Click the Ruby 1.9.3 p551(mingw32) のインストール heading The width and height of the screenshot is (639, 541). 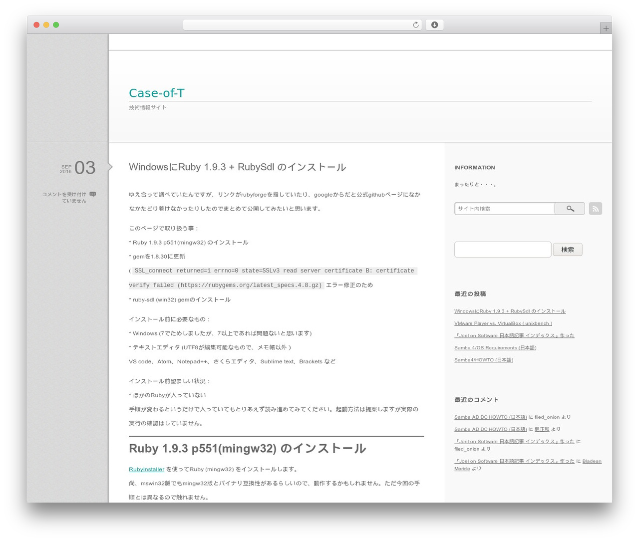tap(248, 449)
